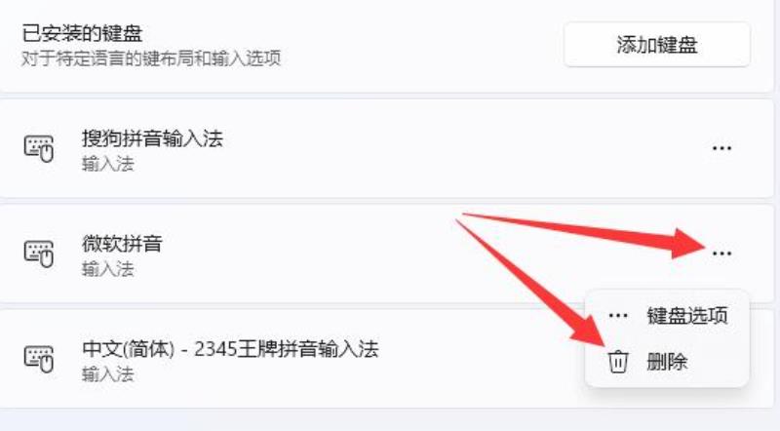Click the 对于特定语言的键布局和输入选项 description text
Viewport: 780px width, 431px height.
coord(151,59)
